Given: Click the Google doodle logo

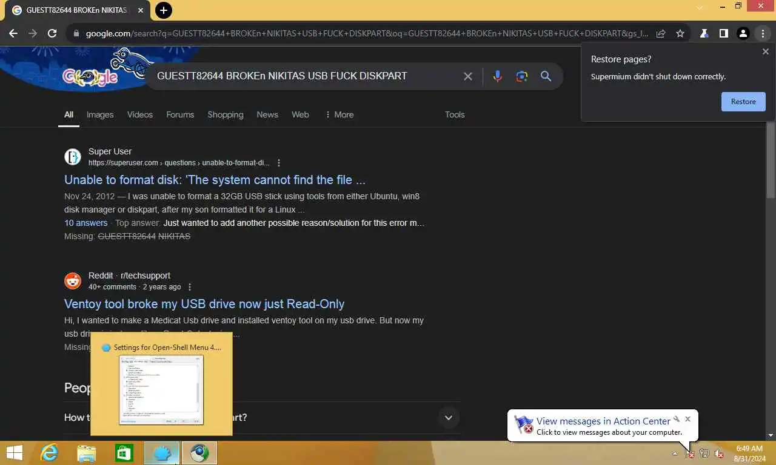Looking at the screenshot, I should point(90,77).
